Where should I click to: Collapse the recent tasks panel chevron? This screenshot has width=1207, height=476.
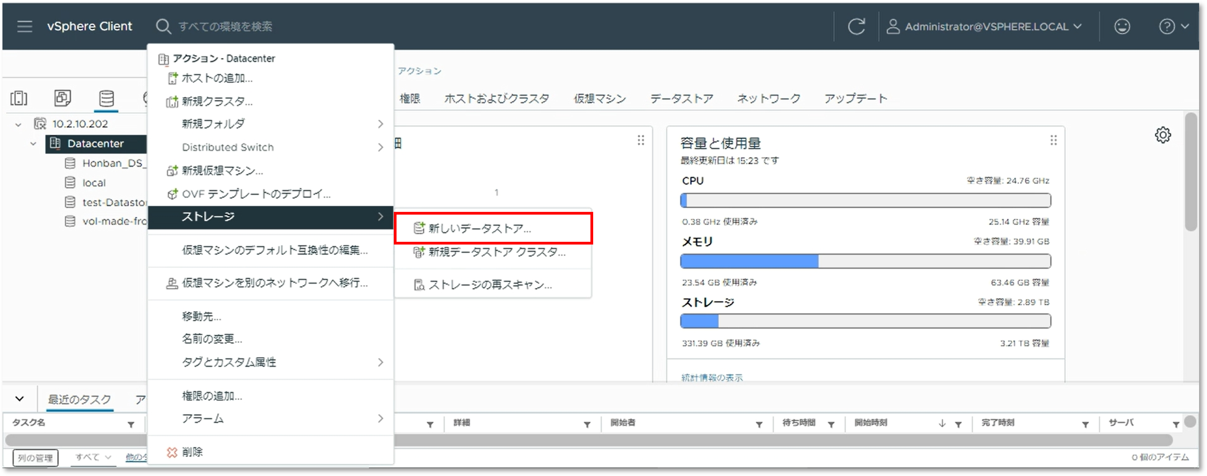[19, 399]
